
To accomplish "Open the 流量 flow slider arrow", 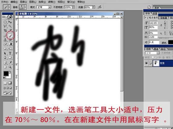I will pos(94,7).
